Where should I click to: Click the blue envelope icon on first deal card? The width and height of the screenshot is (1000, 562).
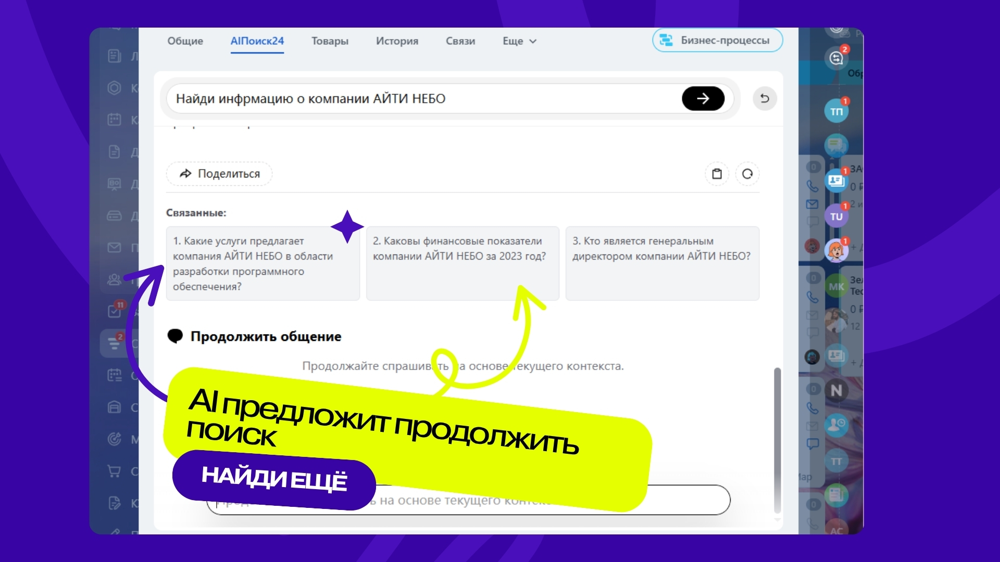pyautogui.click(x=813, y=205)
